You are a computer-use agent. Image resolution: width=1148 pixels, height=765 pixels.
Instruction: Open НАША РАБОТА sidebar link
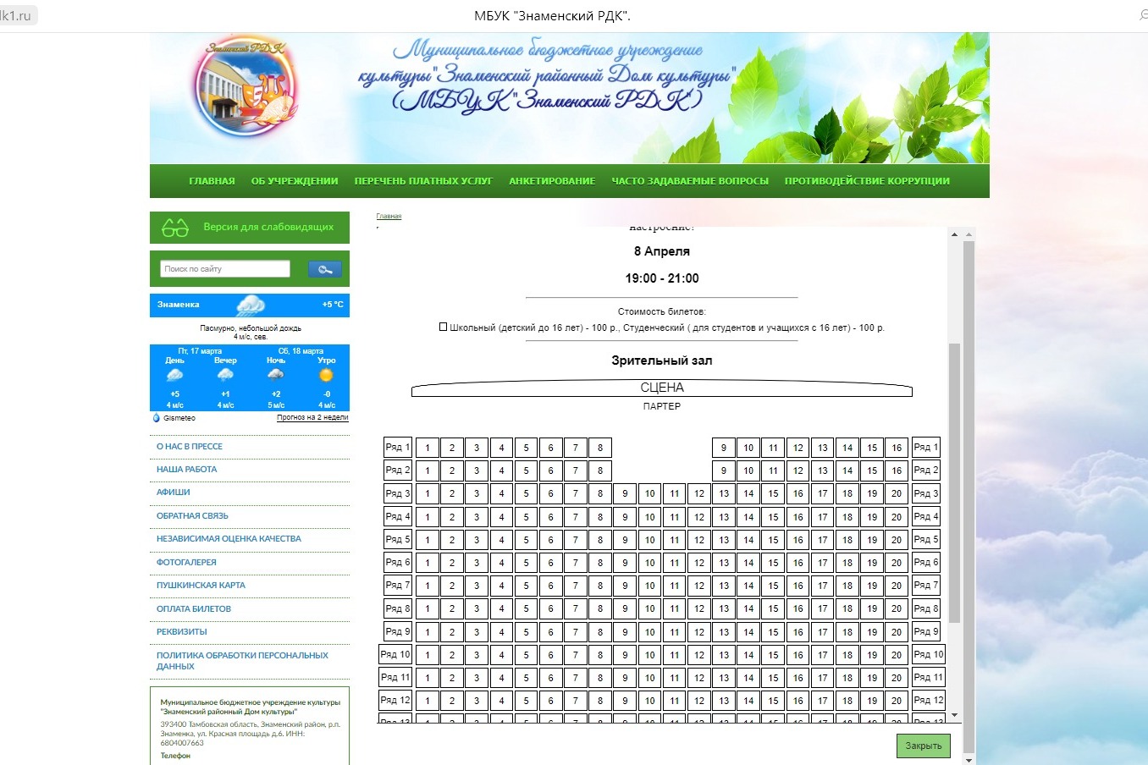pos(186,470)
